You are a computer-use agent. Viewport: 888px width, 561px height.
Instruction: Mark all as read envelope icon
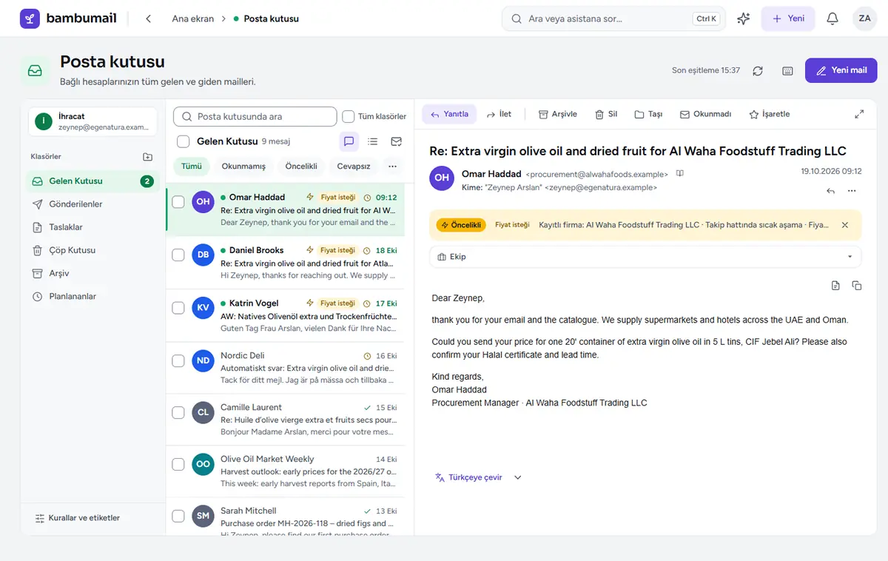(396, 141)
